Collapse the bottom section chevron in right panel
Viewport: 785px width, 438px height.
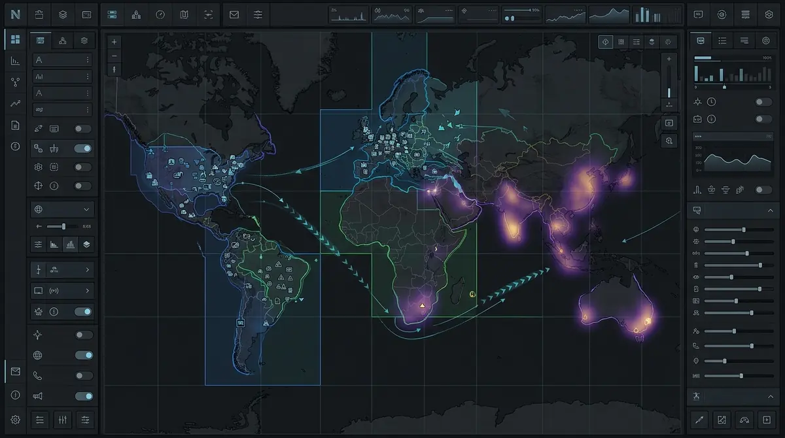(770, 396)
